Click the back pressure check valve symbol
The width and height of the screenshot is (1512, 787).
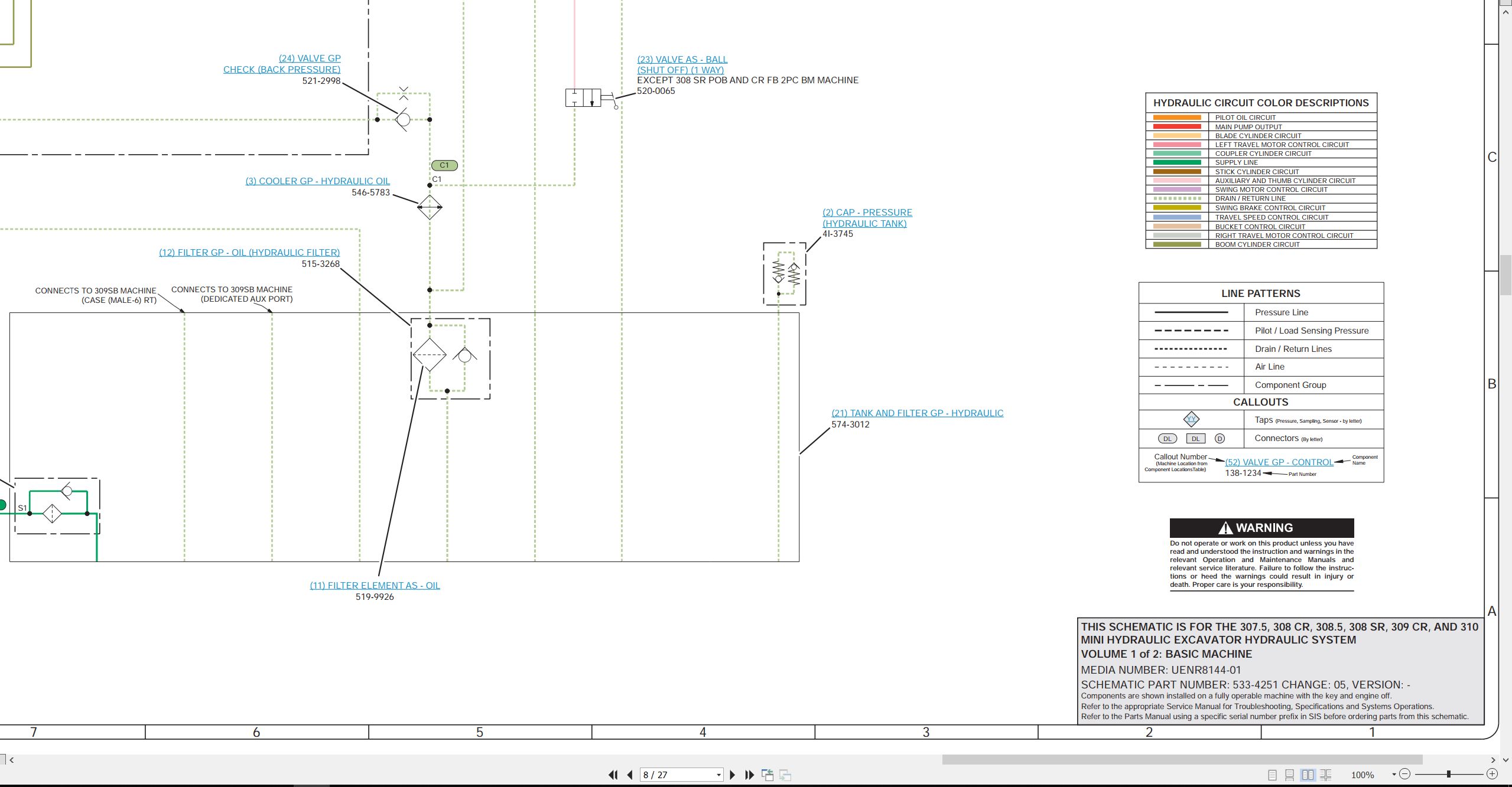click(x=403, y=119)
